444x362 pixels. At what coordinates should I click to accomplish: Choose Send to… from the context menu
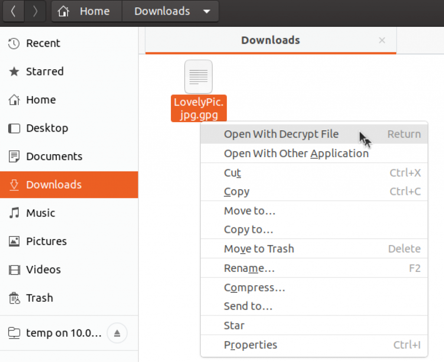(314, 306)
